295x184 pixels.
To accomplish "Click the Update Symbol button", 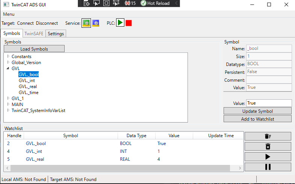I will pos(257,111).
